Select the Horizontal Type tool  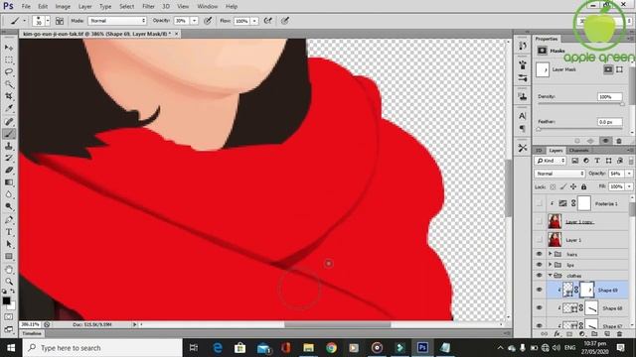[9, 232]
